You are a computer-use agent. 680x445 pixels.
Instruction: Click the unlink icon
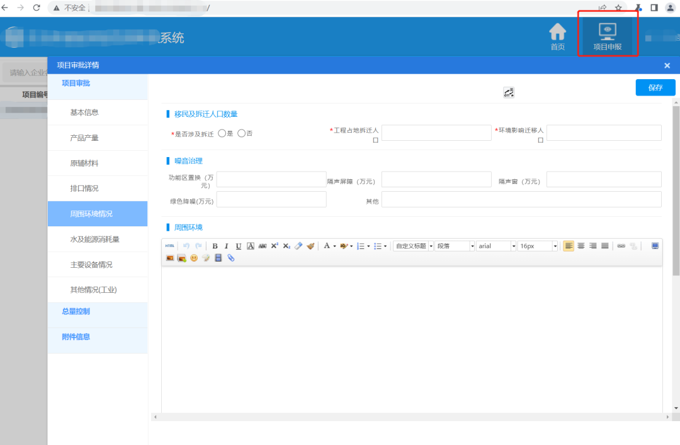point(633,246)
